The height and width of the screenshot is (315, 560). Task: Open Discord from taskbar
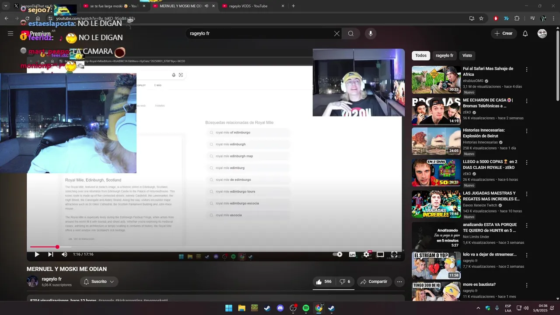[x=280, y=308]
